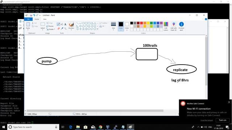
Task: Click Paint's horizontal scrollbar
Action: [95, 111]
